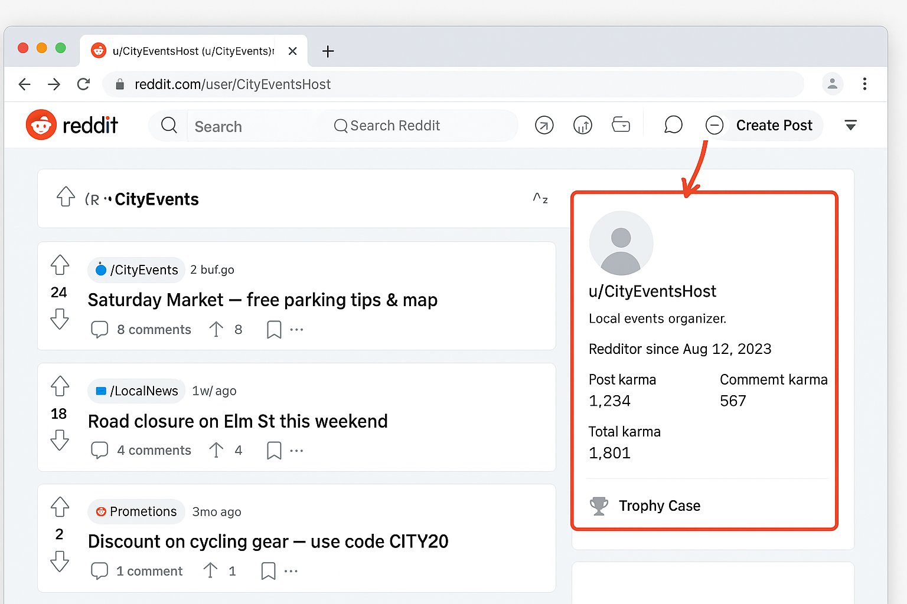Viewport: 907px width, 604px height.
Task: Close the u/CityEventsHost browser tab
Action: [292, 51]
